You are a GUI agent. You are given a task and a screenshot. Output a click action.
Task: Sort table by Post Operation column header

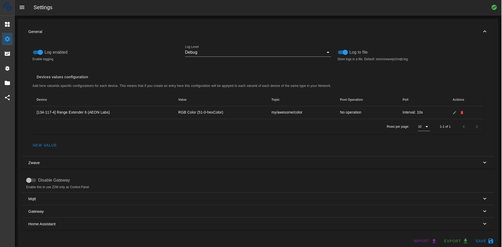(351, 100)
